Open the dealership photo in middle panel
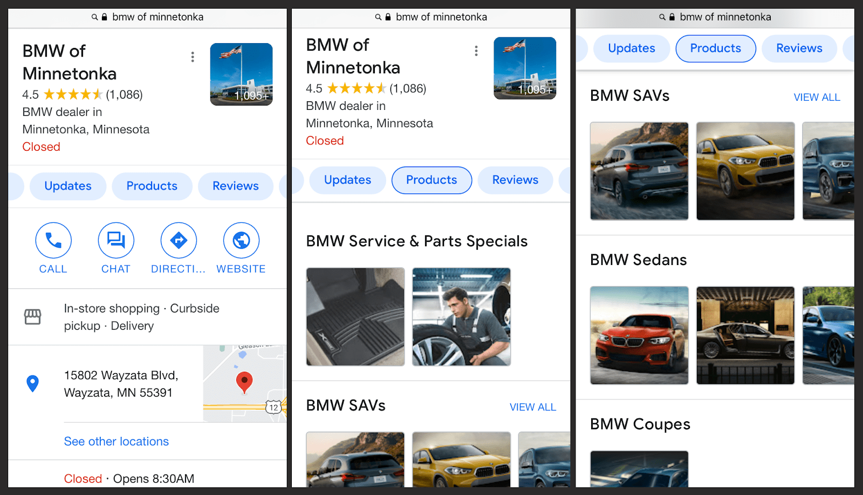Image resolution: width=863 pixels, height=495 pixels. tap(525, 68)
